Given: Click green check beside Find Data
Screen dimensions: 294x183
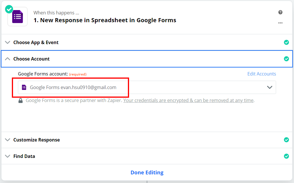Looking at the screenshot, I should pos(286,156).
